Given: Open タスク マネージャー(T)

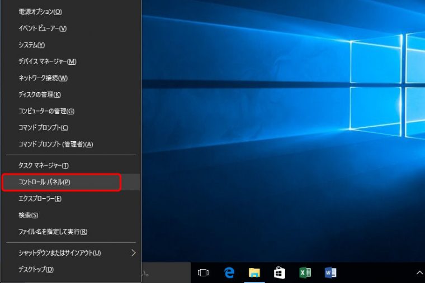Looking at the screenshot, I should (71, 166).
